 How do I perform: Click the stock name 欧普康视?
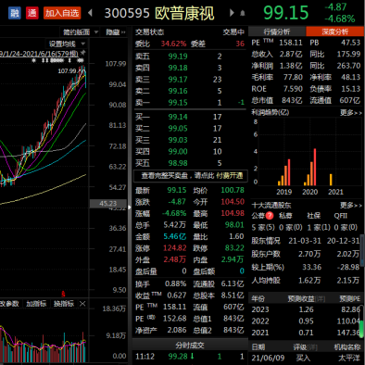click(x=184, y=13)
